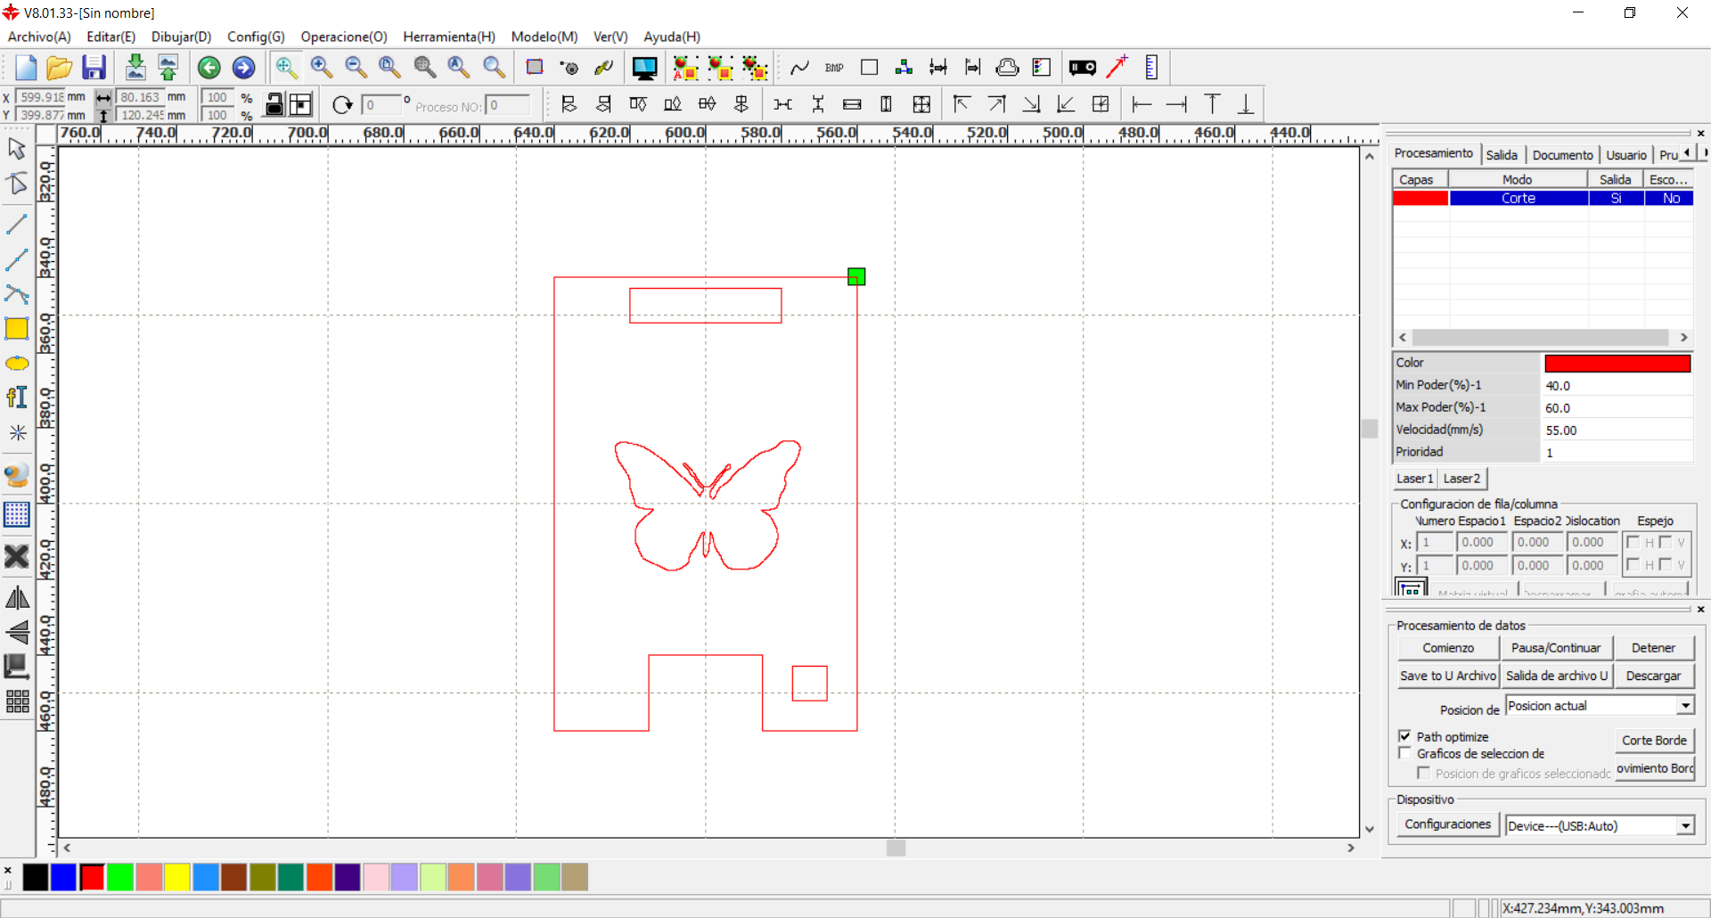This screenshot has width=1711, height=918.
Task: Click the rotation angle input field
Action: (381, 105)
